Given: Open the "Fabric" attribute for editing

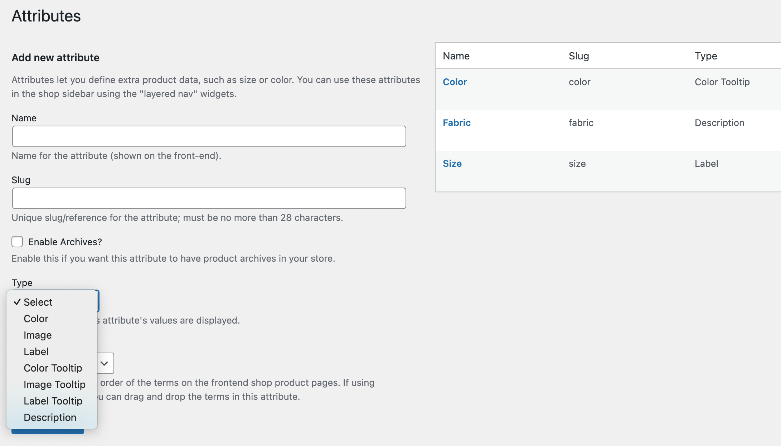Looking at the screenshot, I should point(457,122).
